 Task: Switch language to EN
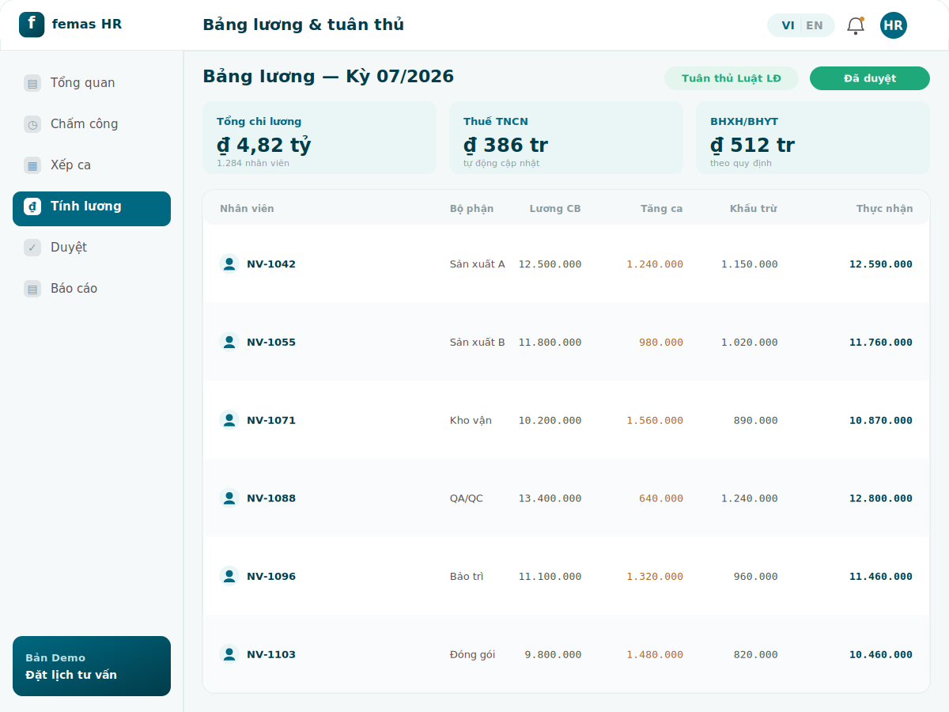tap(815, 25)
